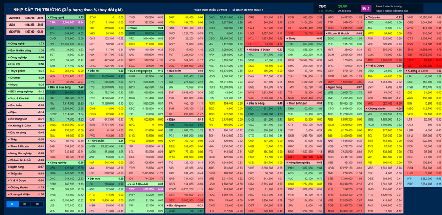
Task: Click the CEO ticker in the top panel
Action: [322, 6]
